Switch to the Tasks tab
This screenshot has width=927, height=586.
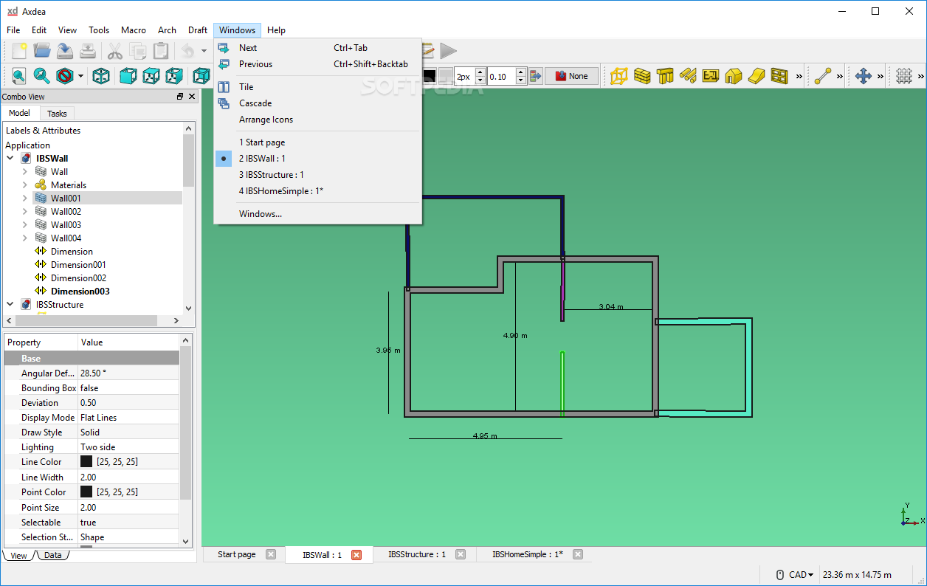[57, 113]
